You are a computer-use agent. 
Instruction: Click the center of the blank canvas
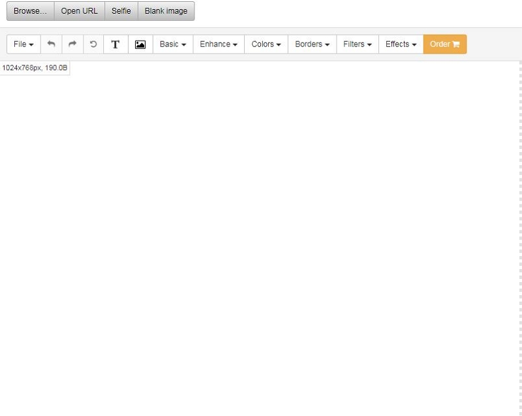point(260,238)
